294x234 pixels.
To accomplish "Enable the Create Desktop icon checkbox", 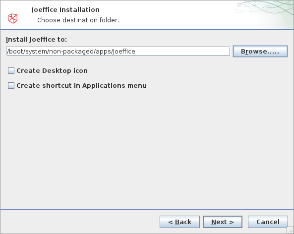I will [11, 71].
